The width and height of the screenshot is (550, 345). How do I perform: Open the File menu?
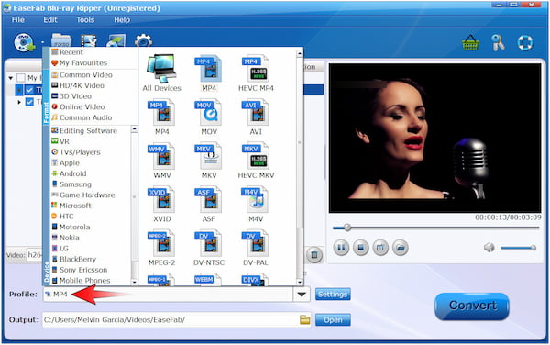[x=18, y=19]
